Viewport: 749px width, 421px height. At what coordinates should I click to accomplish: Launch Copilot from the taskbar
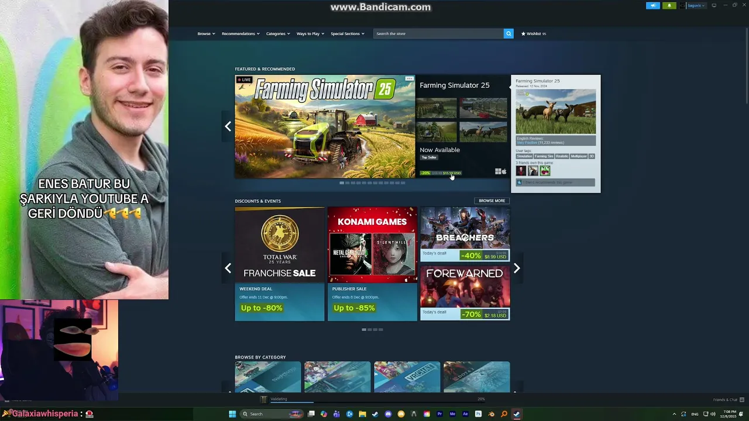324,414
